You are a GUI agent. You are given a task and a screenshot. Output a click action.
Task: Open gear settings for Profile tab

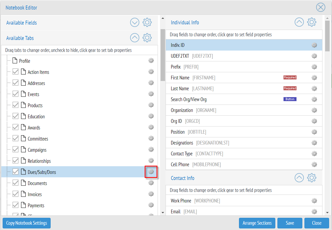151,61
